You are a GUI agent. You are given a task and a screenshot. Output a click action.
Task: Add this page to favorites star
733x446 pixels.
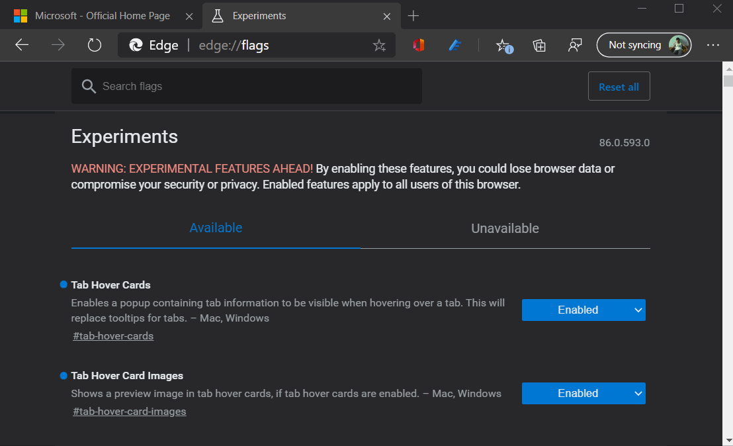coord(379,46)
